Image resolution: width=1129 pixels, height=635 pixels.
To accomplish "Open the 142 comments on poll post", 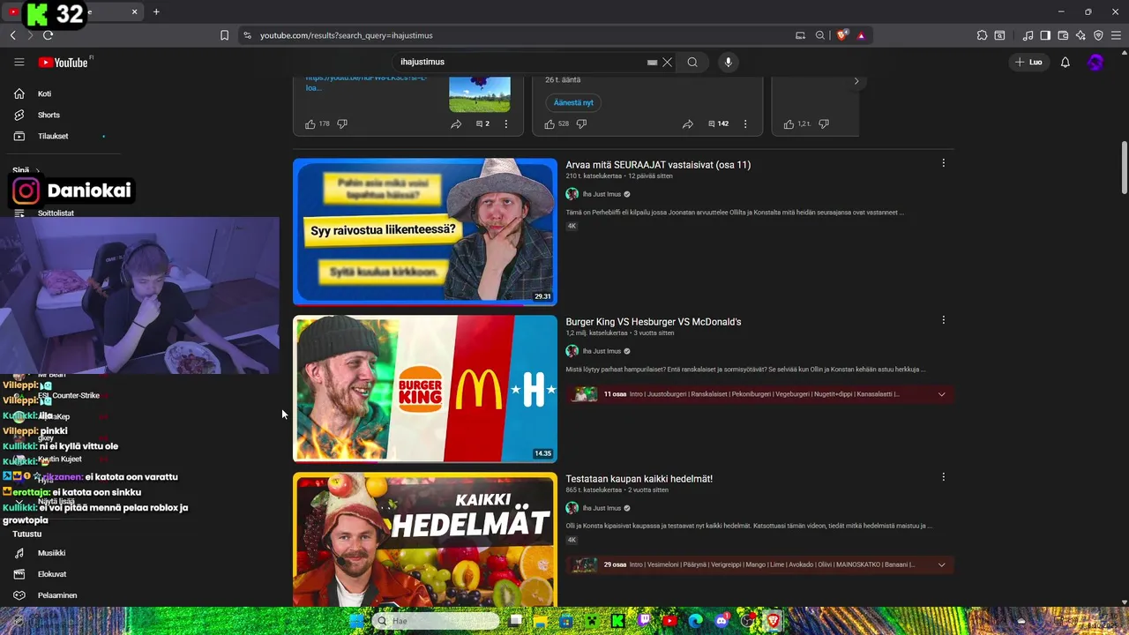I will 718,123.
